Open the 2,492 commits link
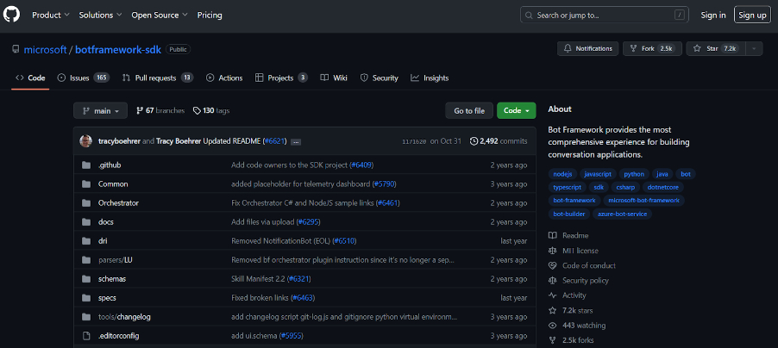Screen dimensions: 778x348 (x=499, y=141)
